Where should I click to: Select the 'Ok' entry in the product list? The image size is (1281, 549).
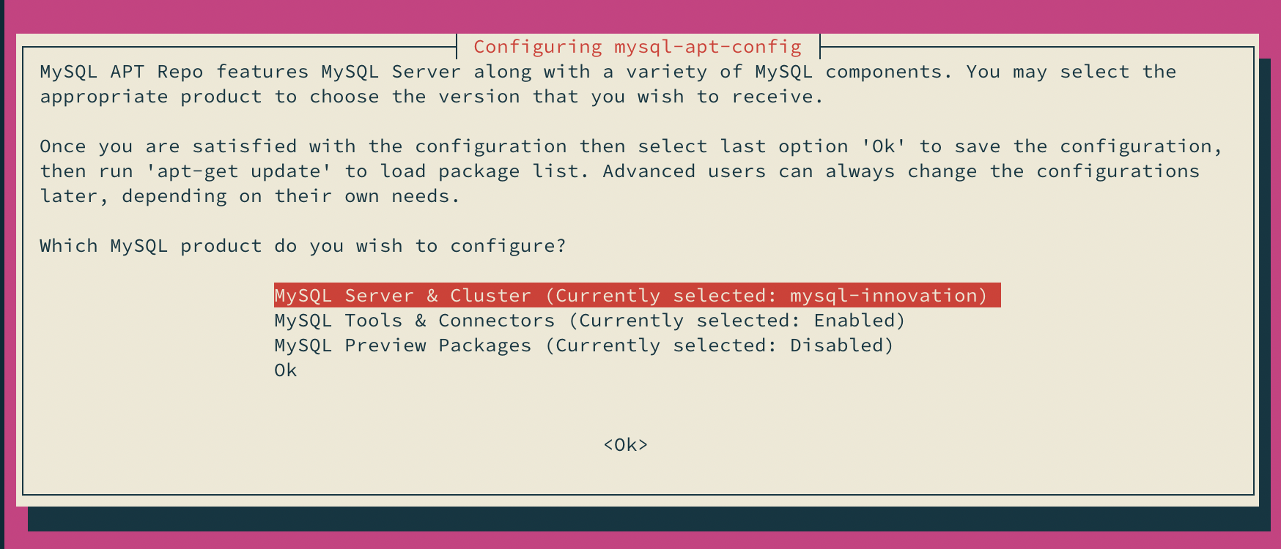[286, 370]
